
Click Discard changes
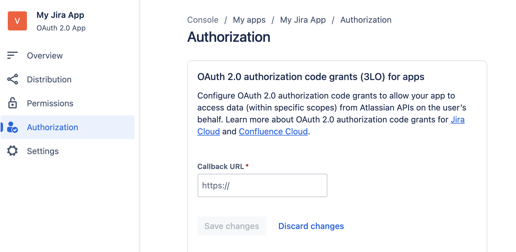[311, 226]
